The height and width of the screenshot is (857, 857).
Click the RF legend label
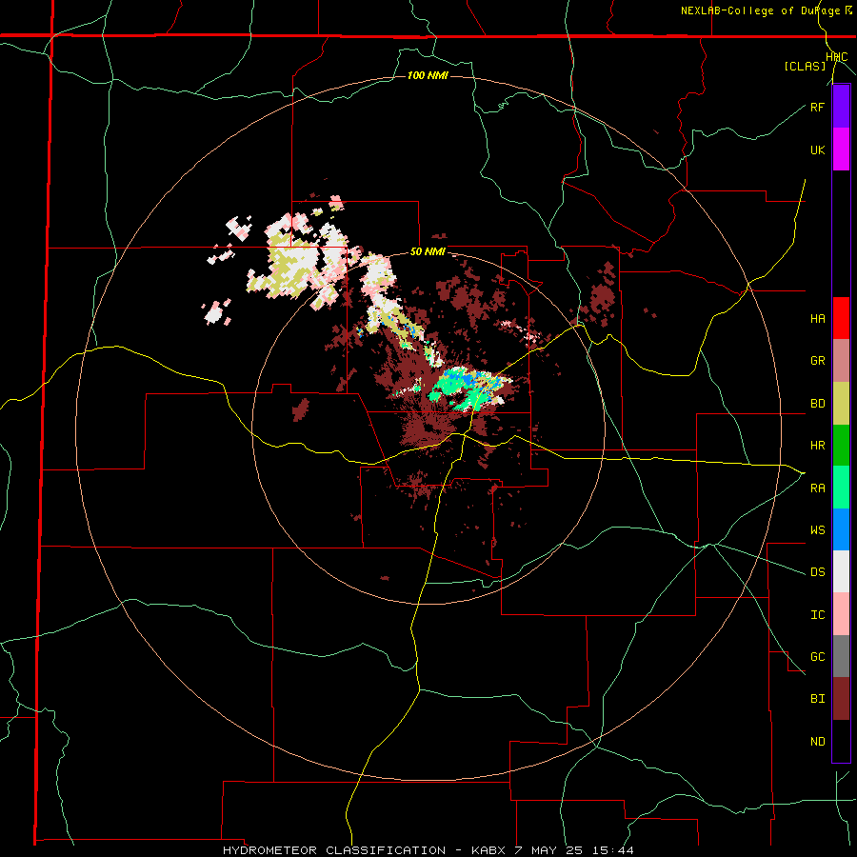tap(817, 107)
